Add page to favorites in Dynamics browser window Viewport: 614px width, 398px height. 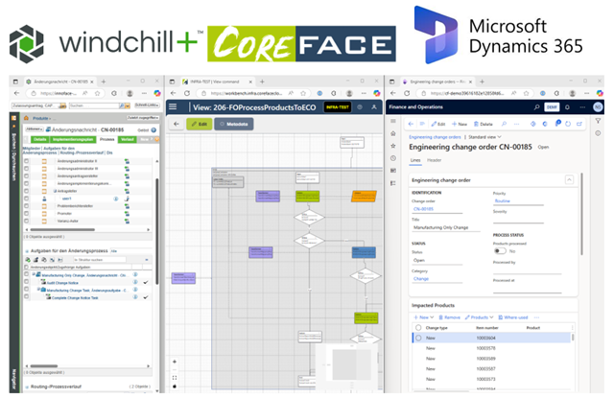click(x=526, y=93)
